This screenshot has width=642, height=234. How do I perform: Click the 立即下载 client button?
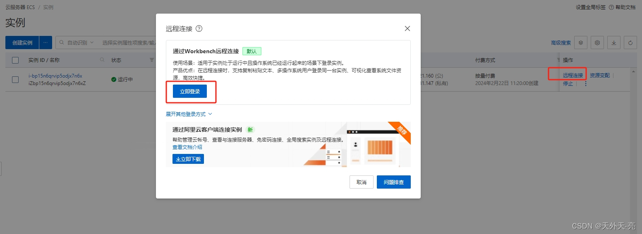click(188, 159)
